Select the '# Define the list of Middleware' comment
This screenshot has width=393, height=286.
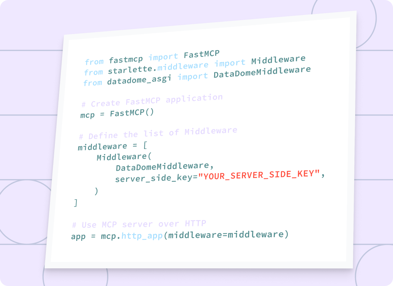(x=158, y=133)
